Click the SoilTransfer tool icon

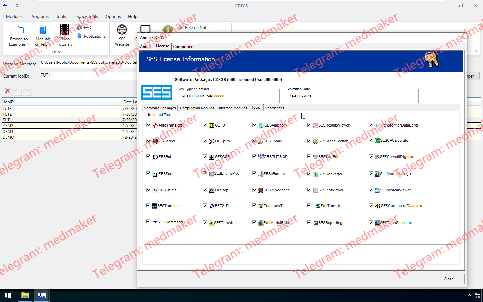(x=317, y=206)
